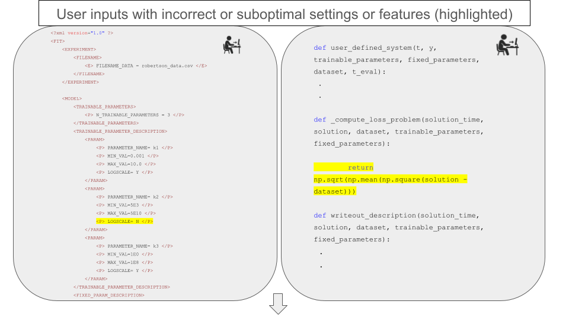Click the MIN_VAL=0.001 line
The image size is (569, 320).
[x=126, y=155]
